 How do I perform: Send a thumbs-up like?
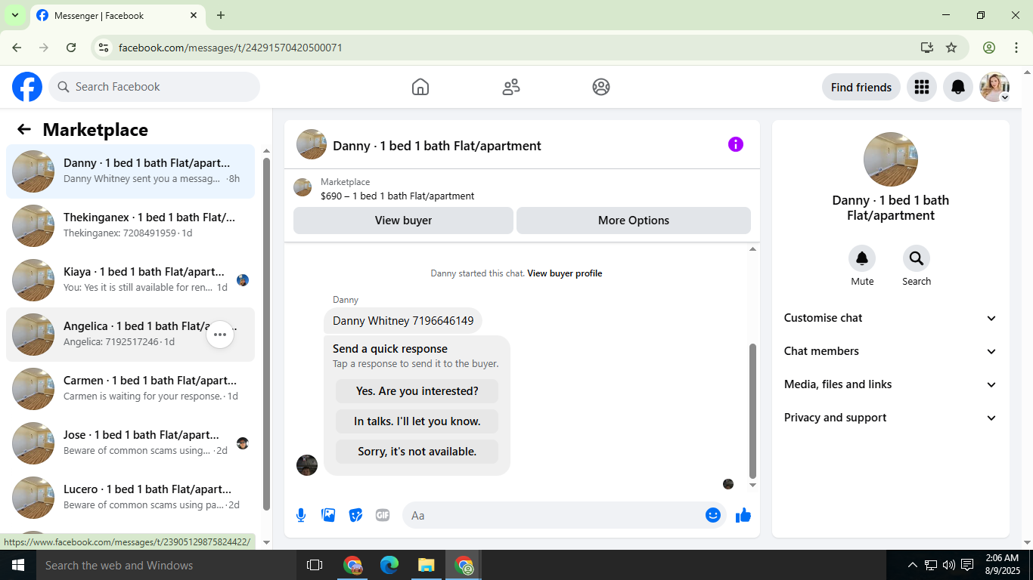point(743,515)
